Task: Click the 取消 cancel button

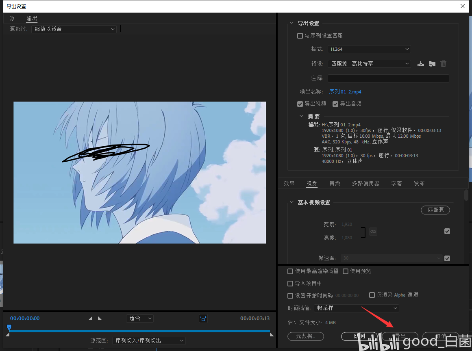Action: [441, 336]
